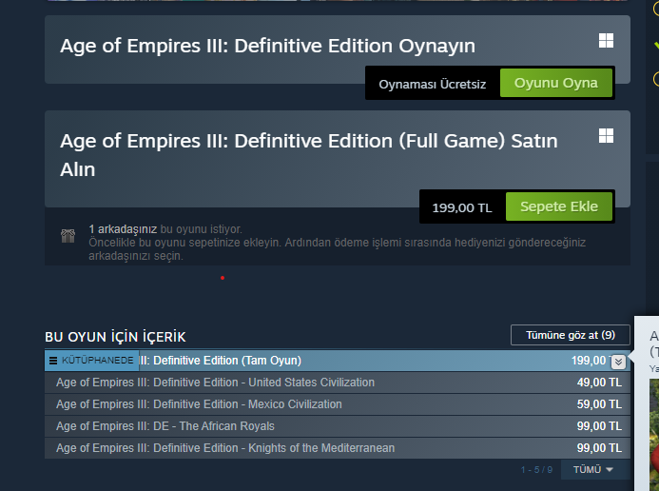This screenshot has height=491, width=659.
Task: Open the '1 arkadaşınız' friend link
Action: pos(123,229)
